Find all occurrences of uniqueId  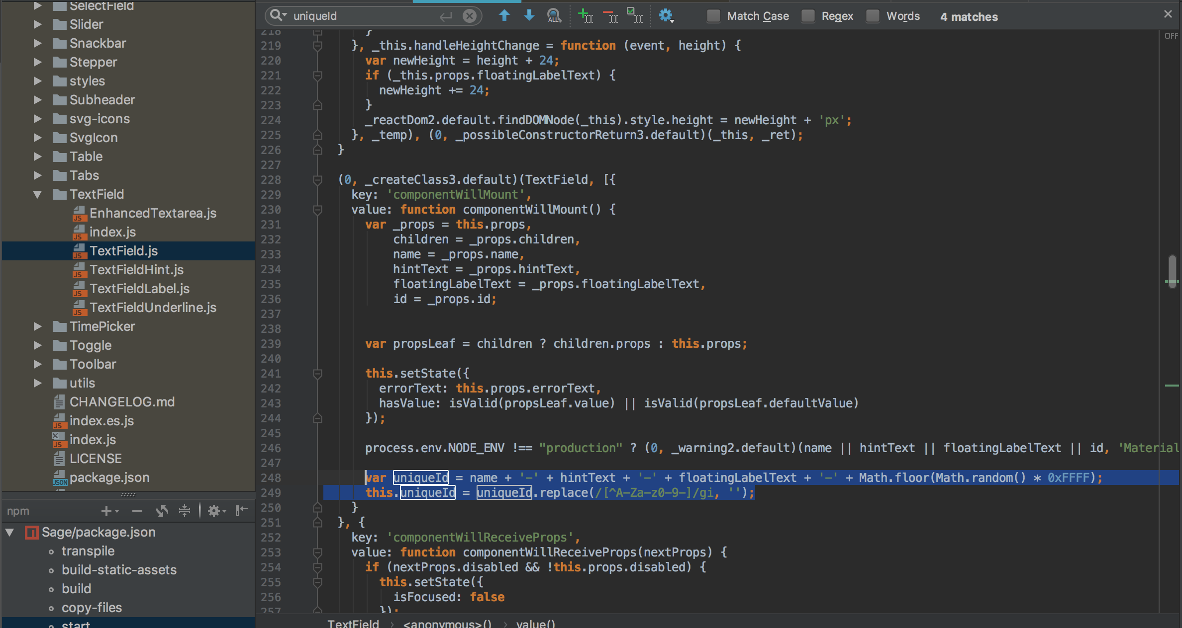(x=554, y=16)
